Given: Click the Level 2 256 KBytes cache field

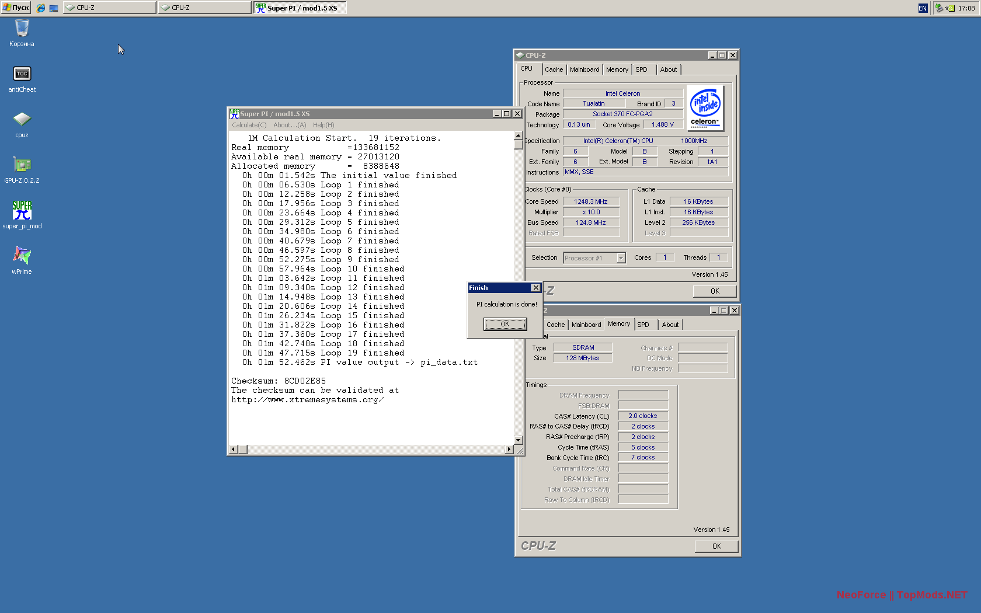Looking at the screenshot, I should [698, 222].
